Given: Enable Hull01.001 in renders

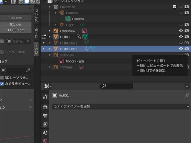Looking at the screenshot, I should click(x=187, y=43).
